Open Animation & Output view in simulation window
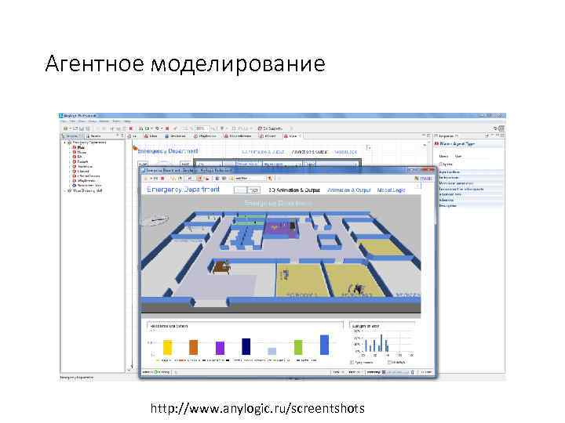Viewport: 565px width, 423px height. click(348, 190)
